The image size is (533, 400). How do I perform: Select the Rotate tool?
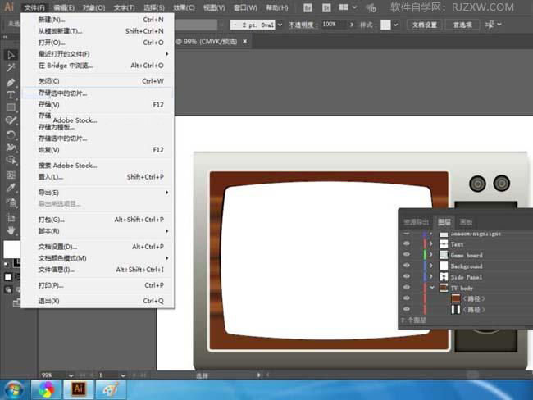[11, 134]
